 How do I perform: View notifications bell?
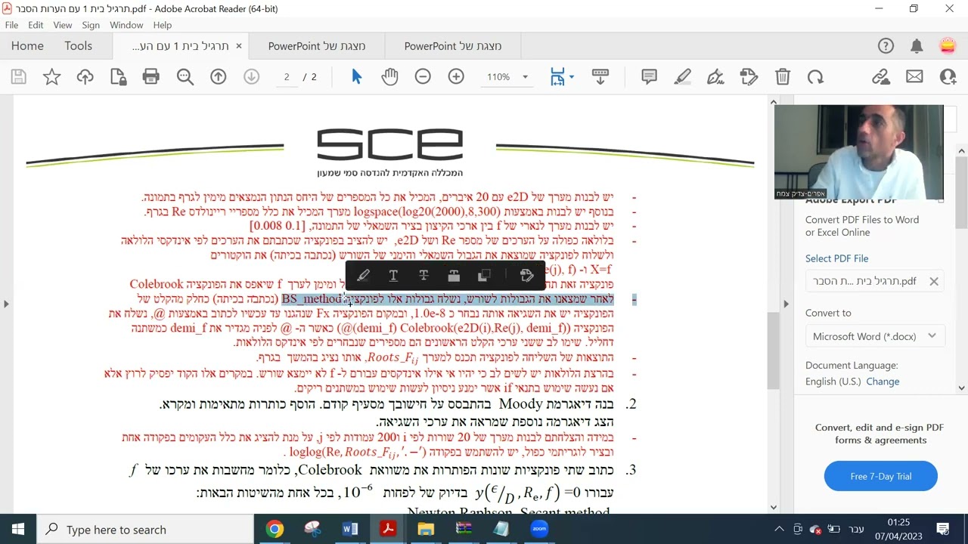pos(917,46)
